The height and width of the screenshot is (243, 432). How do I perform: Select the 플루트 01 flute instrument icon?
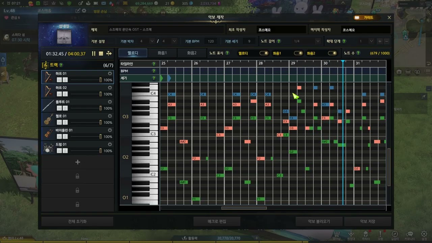coord(48,105)
